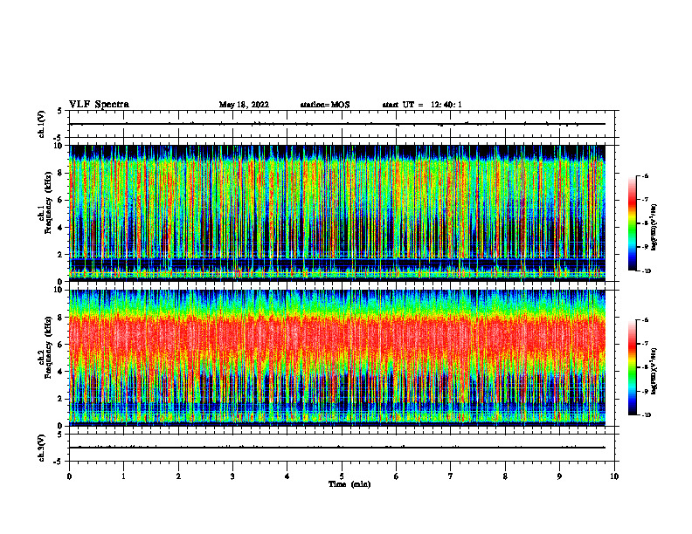Click the "-8" label on ch.1 color bar
Screen dimensions: 692x534
645,223
